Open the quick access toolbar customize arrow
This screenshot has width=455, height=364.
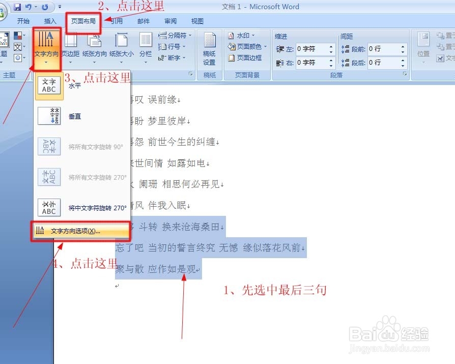pos(60,7)
